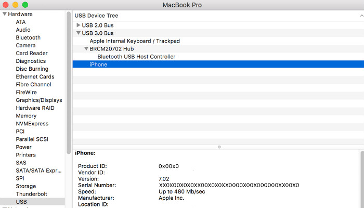This screenshot has height=208, width=364.
Task: Click the sidebar vertical scrollbar
Action: [69, 83]
